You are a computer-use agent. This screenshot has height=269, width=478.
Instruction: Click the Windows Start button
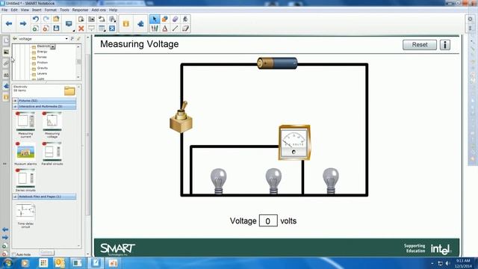[7, 262]
